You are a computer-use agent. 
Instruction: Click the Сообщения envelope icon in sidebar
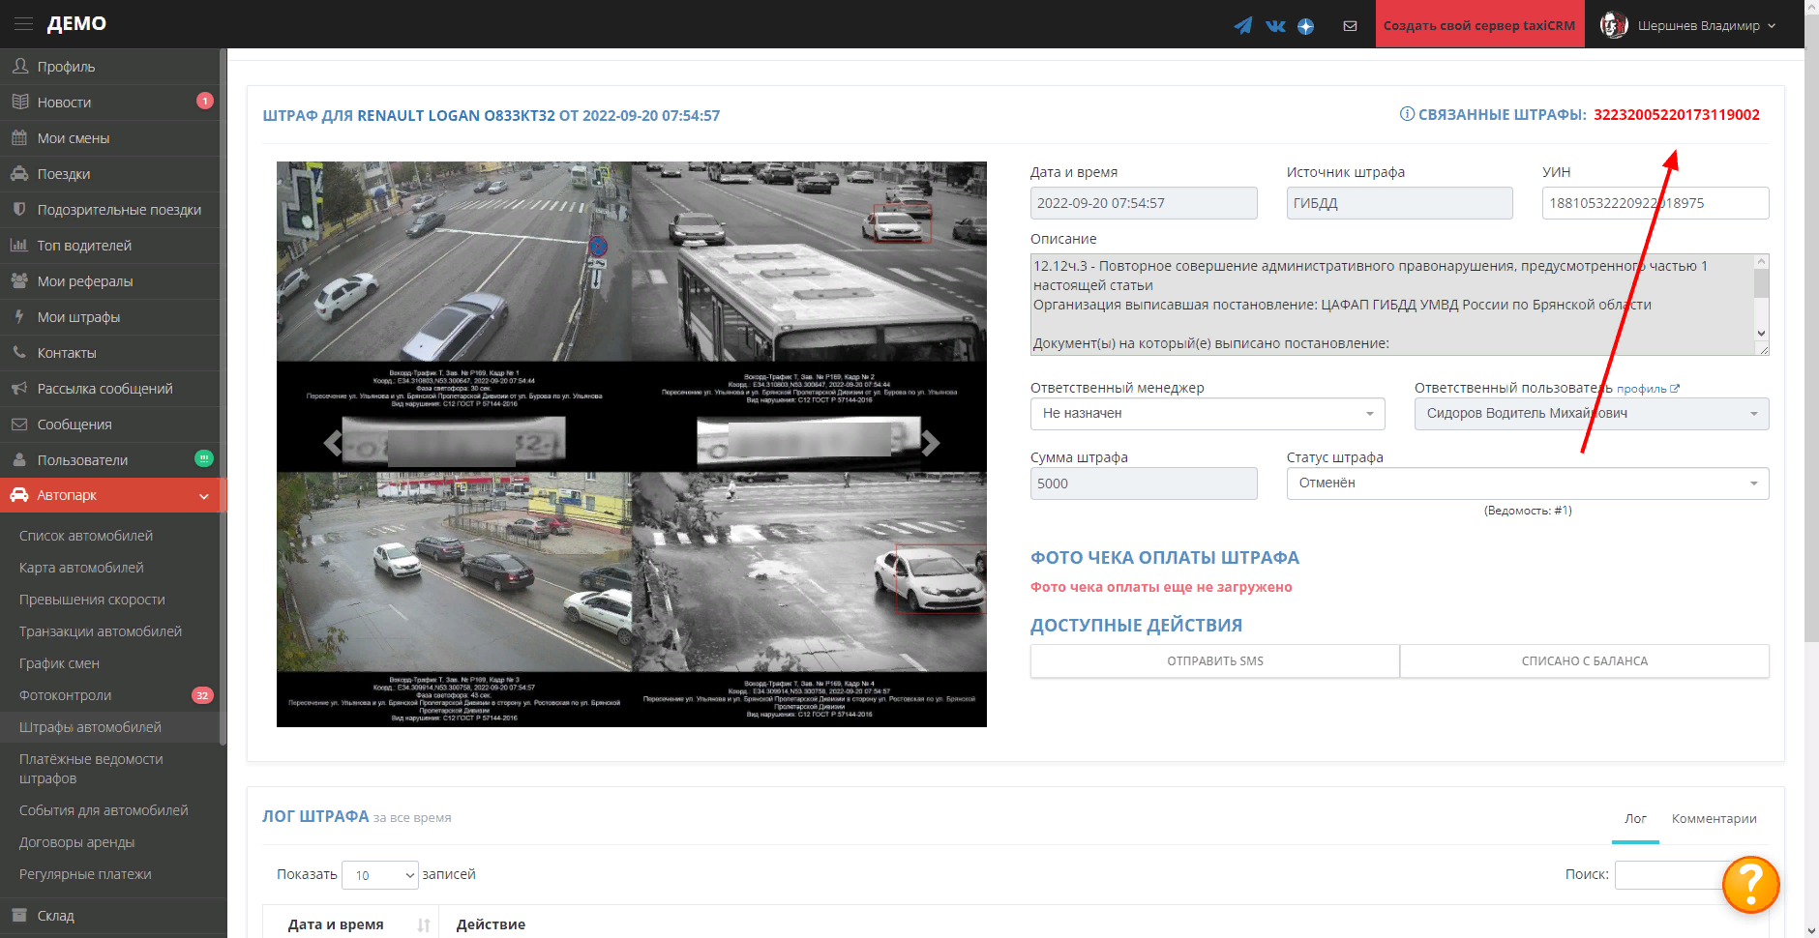coord(19,424)
